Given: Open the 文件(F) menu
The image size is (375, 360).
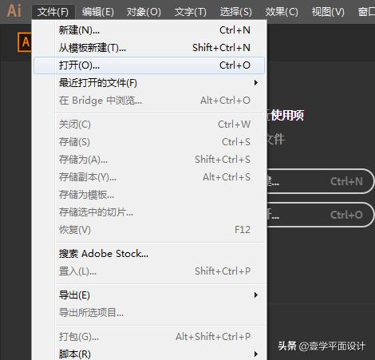Looking at the screenshot, I should [x=53, y=12].
